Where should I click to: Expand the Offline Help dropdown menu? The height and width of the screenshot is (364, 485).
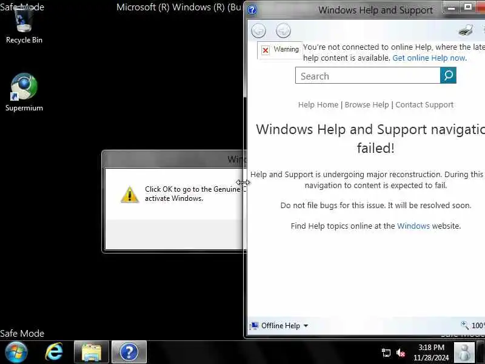click(x=306, y=326)
